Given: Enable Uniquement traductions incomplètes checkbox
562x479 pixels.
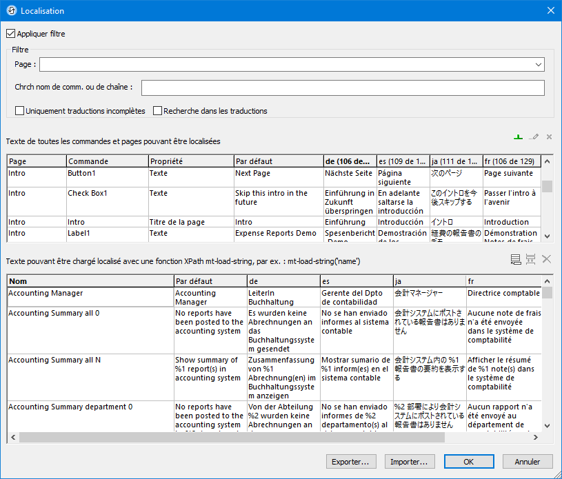Looking at the screenshot, I should click(19, 110).
